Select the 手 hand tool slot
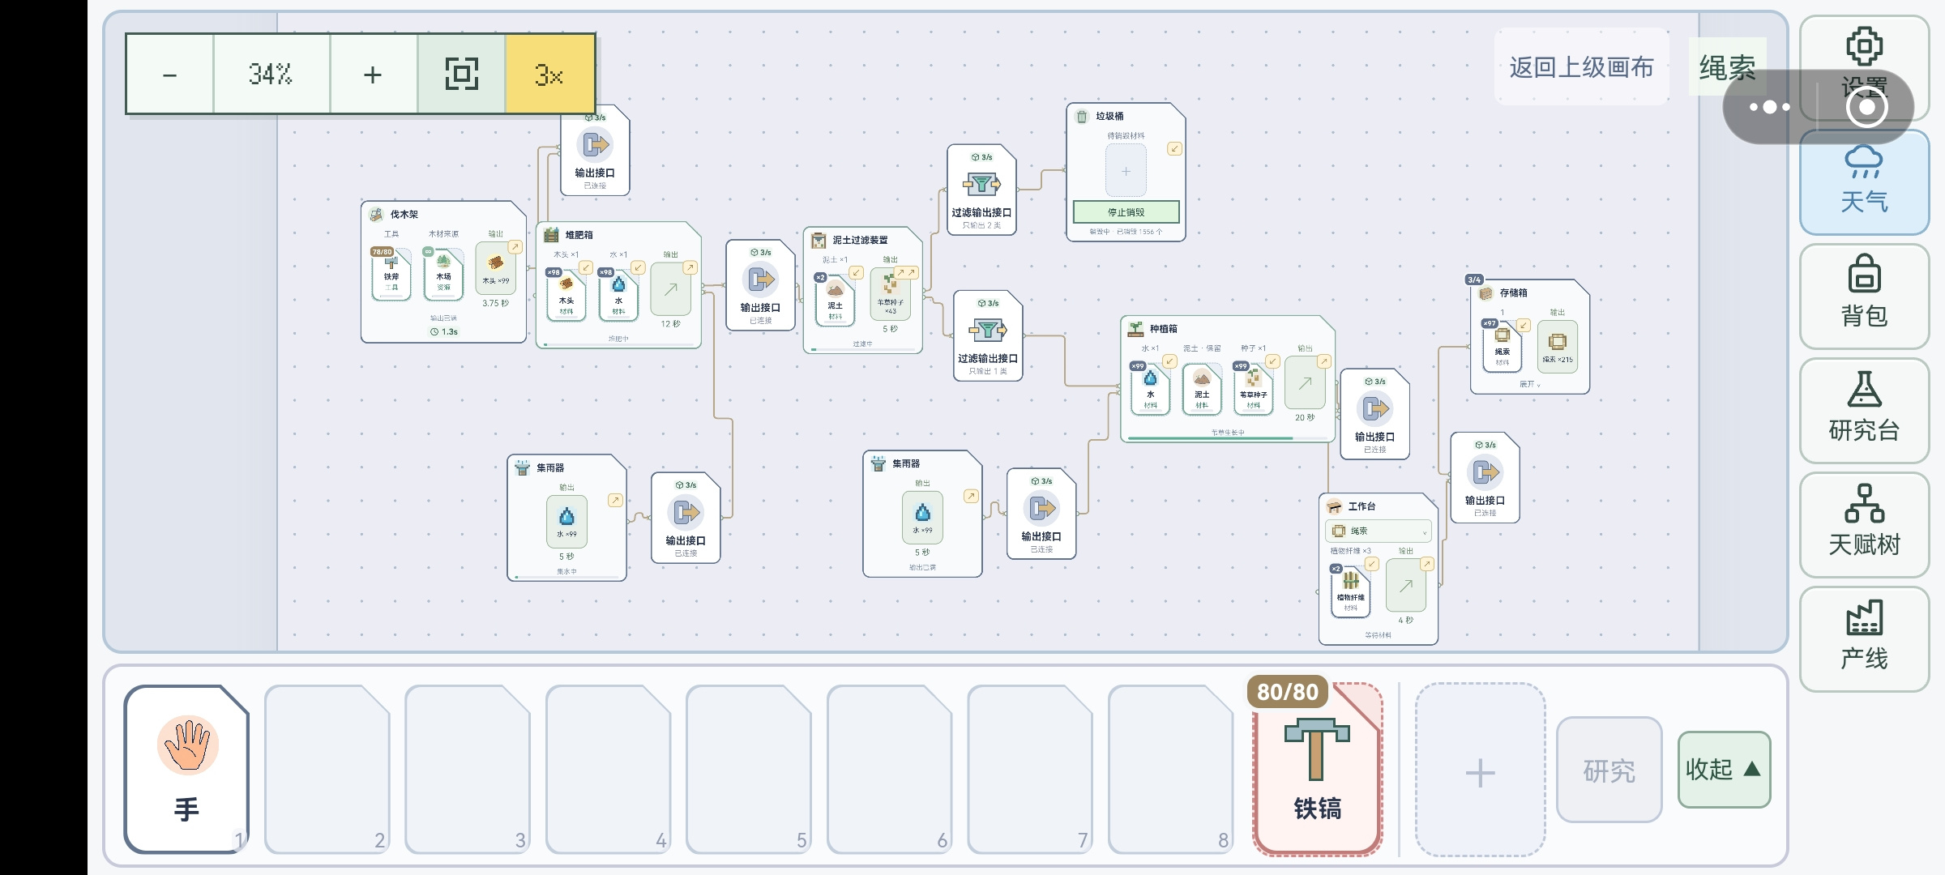 186,770
